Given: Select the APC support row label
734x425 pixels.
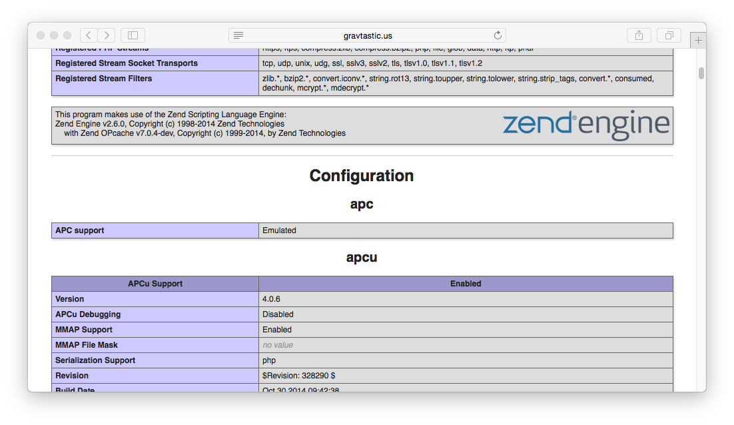Looking at the screenshot, I should pos(80,230).
